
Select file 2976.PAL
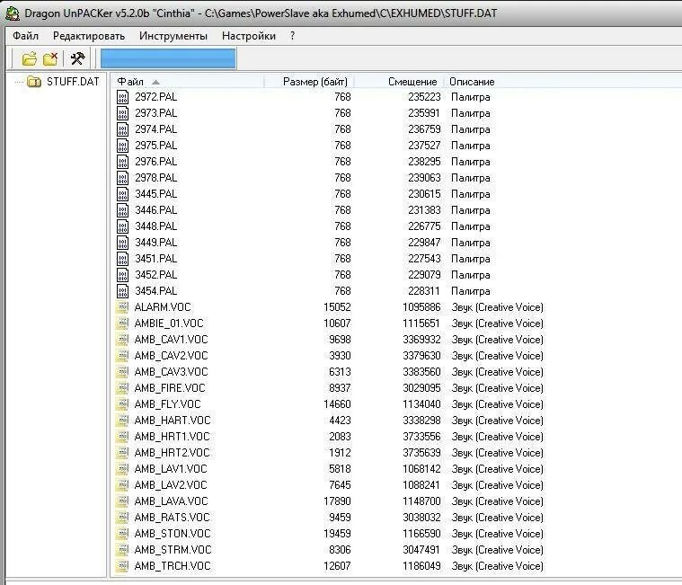click(155, 162)
